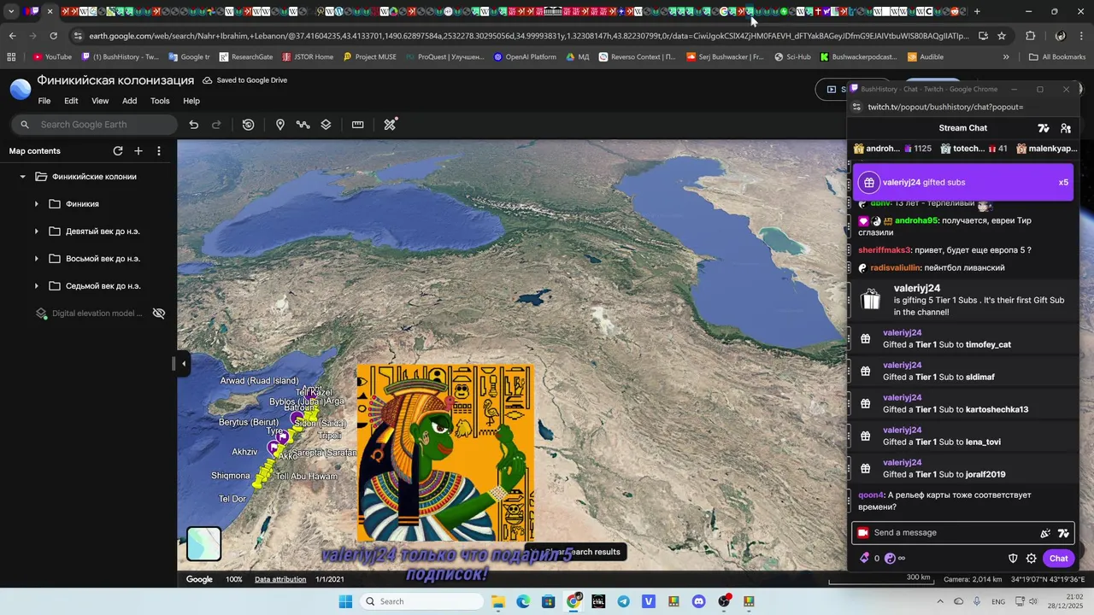Expand the Финикия folder

coord(36,204)
